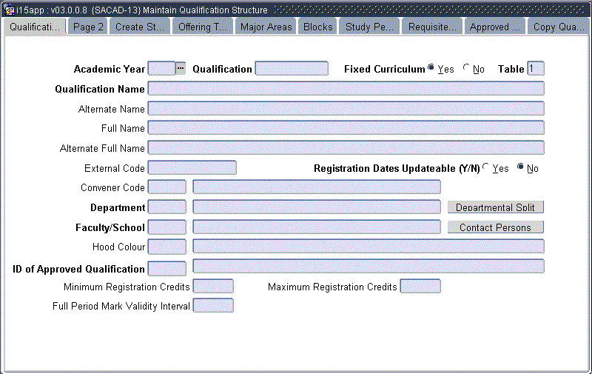Go to the Blocks tab

318,27
